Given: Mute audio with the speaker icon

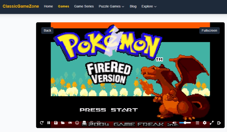Looking at the screenshot, I should (x=174, y=123).
